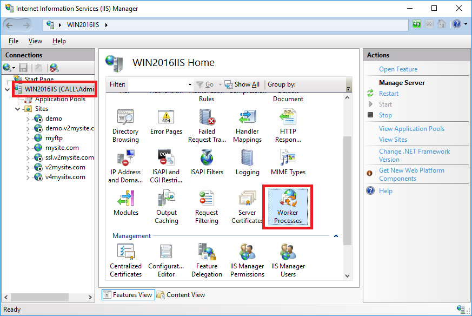Open the ISAPI Filters feature
Screen dimensions: 472x316
click(x=207, y=163)
